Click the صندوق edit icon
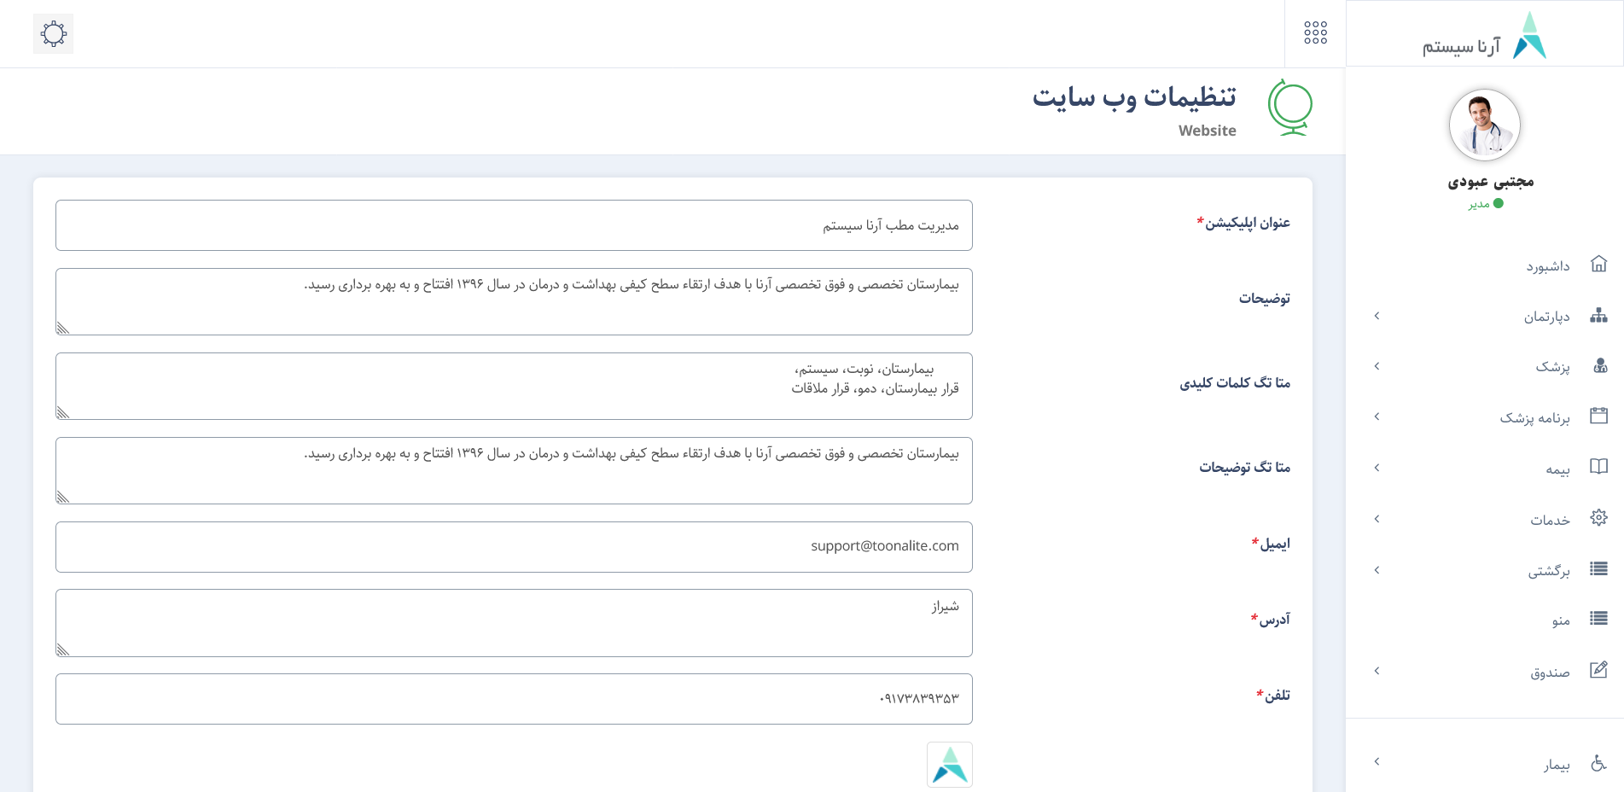1624x792 pixels. coord(1598,670)
